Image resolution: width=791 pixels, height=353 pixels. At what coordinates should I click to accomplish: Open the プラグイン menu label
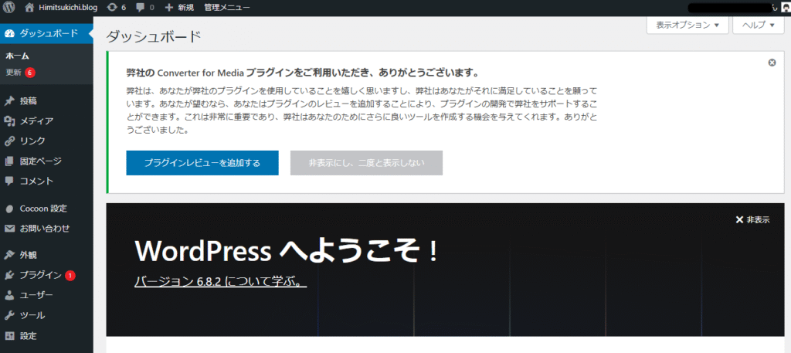(40, 275)
